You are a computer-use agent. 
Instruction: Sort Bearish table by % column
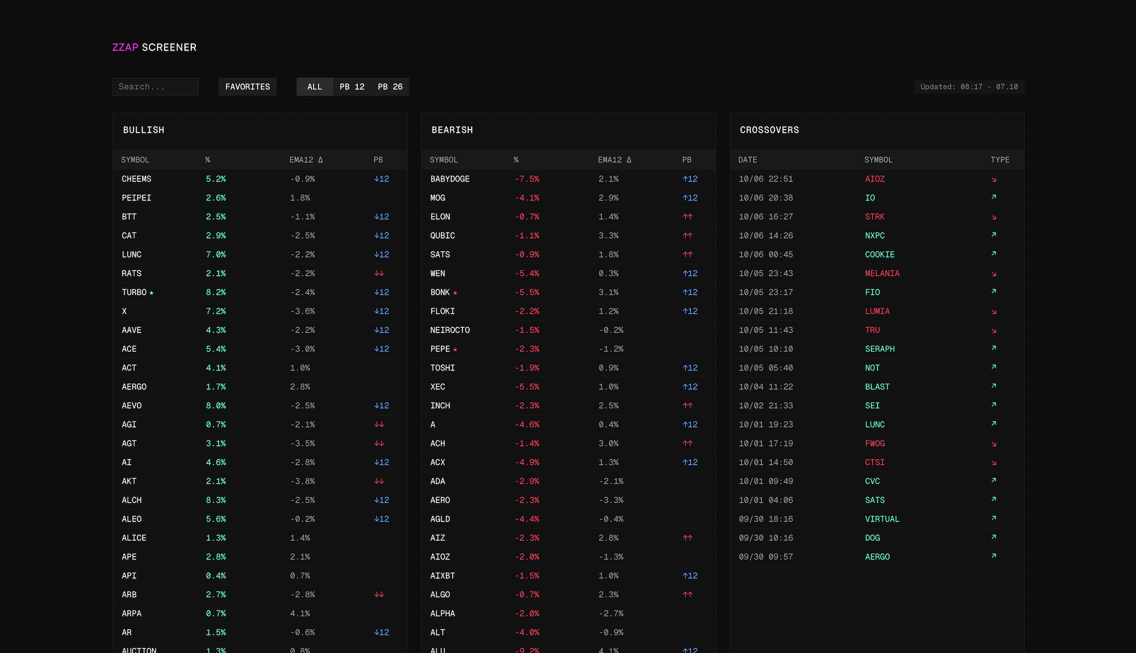516,160
